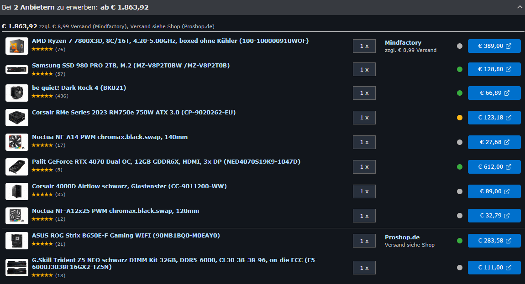Open star rating (21) of ASUS ROG Strix
This screenshot has width=525, height=284.
coord(48,244)
